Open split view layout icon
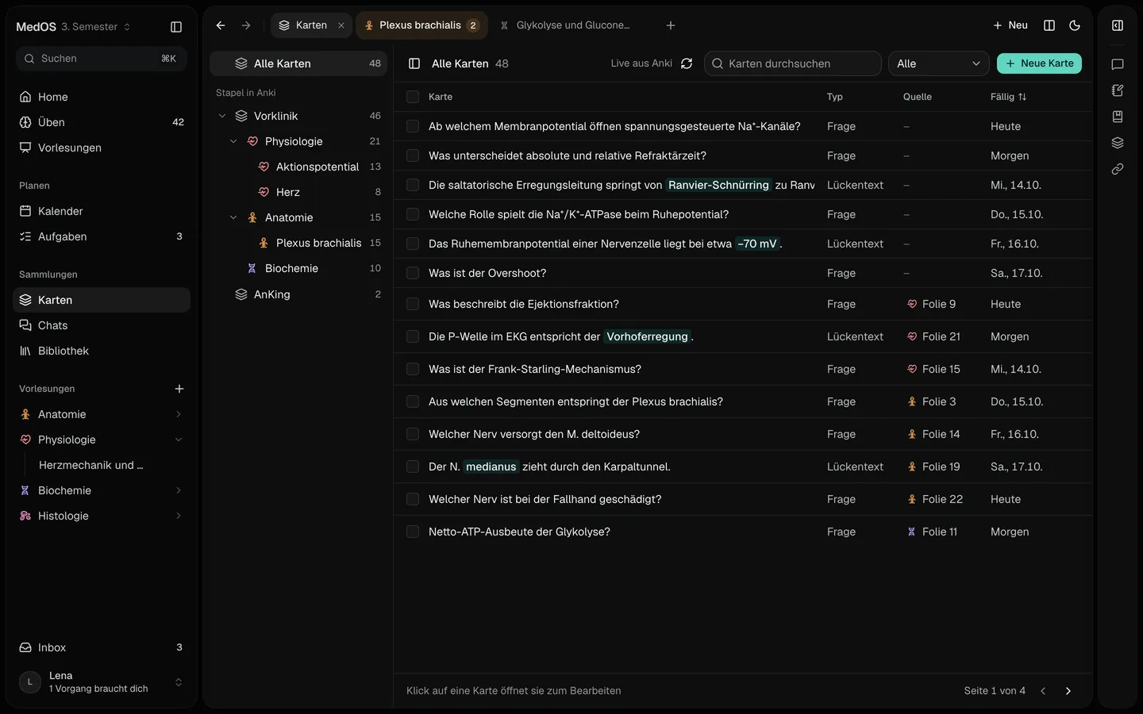The width and height of the screenshot is (1143, 714). pos(1049,25)
